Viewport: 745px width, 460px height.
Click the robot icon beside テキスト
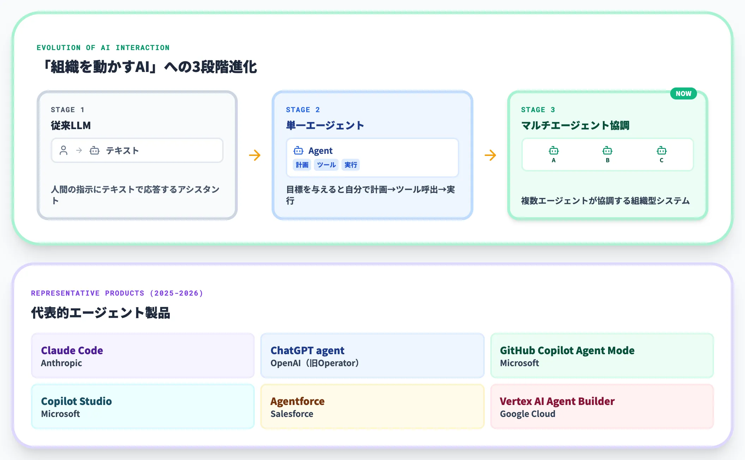pyautogui.click(x=95, y=151)
